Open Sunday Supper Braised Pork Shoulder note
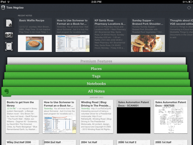The height and width of the screenshot is (145, 193). pos(148,35)
